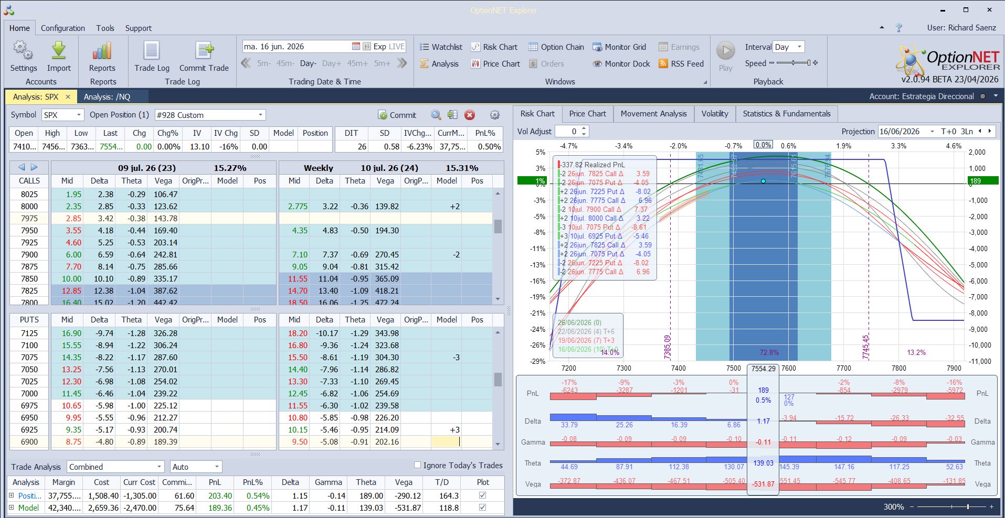Click the chart zoom slider handle
This screenshot has width=1005, height=518.
point(968,507)
